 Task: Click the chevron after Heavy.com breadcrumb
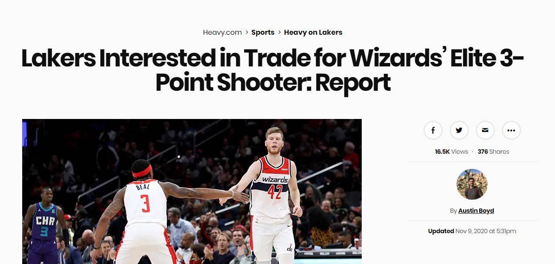pos(246,33)
